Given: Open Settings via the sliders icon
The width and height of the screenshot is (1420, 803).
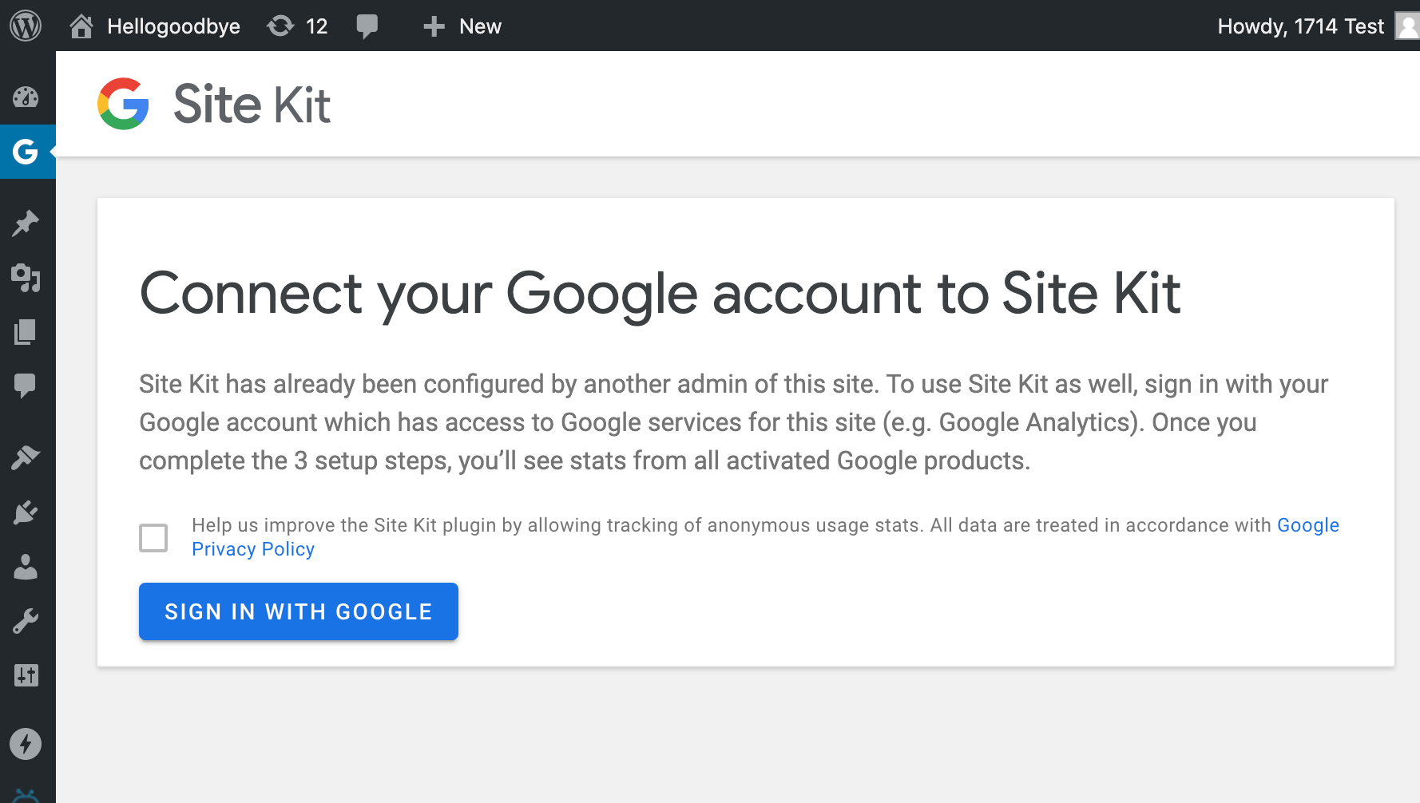Looking at the screenshot, I should click(26, 675).
